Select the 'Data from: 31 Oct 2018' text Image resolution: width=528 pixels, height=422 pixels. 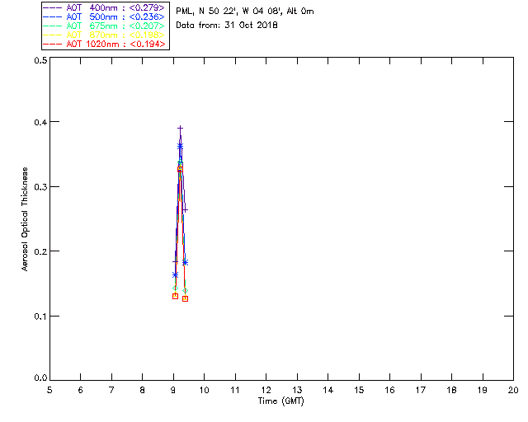(x=227, y=26)
